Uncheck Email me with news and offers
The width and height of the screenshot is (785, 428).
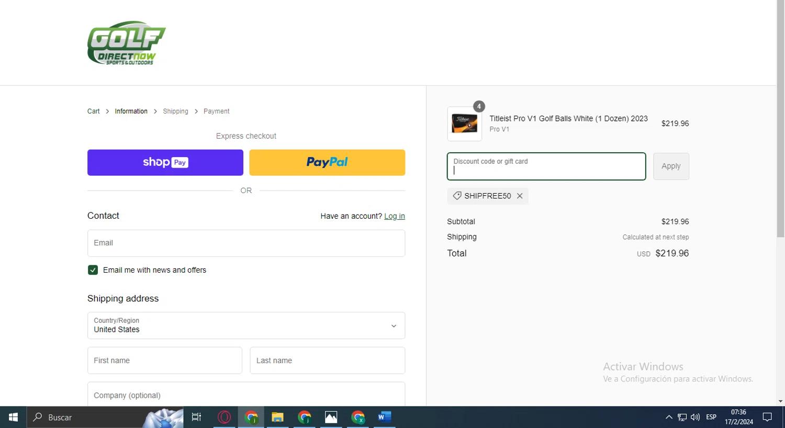[93, 270]
